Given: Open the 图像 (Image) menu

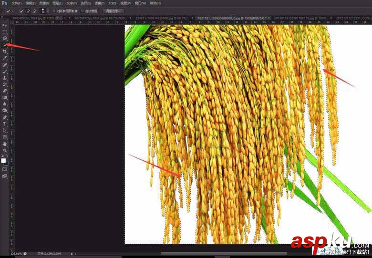Looking at the screenshot, I should coord(44,3).
